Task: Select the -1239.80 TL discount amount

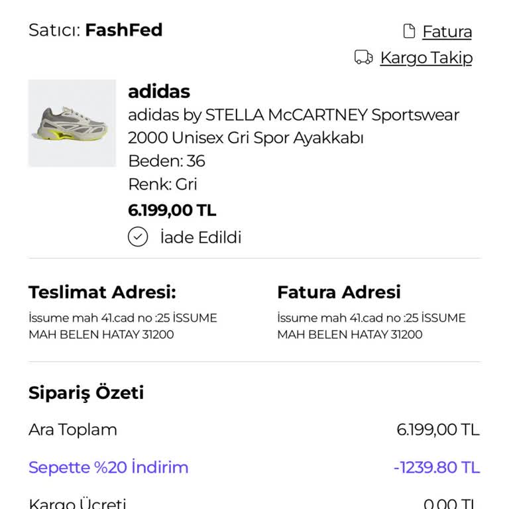Action: click(x=437, y=468)
